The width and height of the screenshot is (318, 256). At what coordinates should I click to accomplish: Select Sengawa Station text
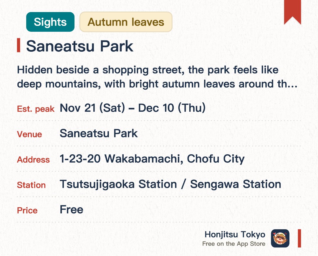click(236, 184)
